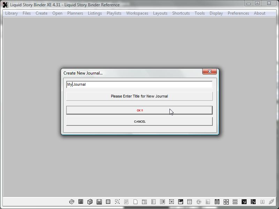Open the Planners menu

[x=75, y=13]
